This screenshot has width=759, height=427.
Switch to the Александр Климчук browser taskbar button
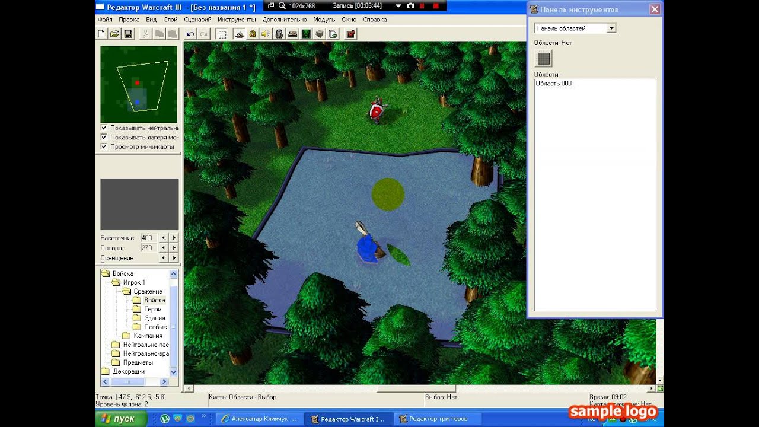(x=260, y=419)
